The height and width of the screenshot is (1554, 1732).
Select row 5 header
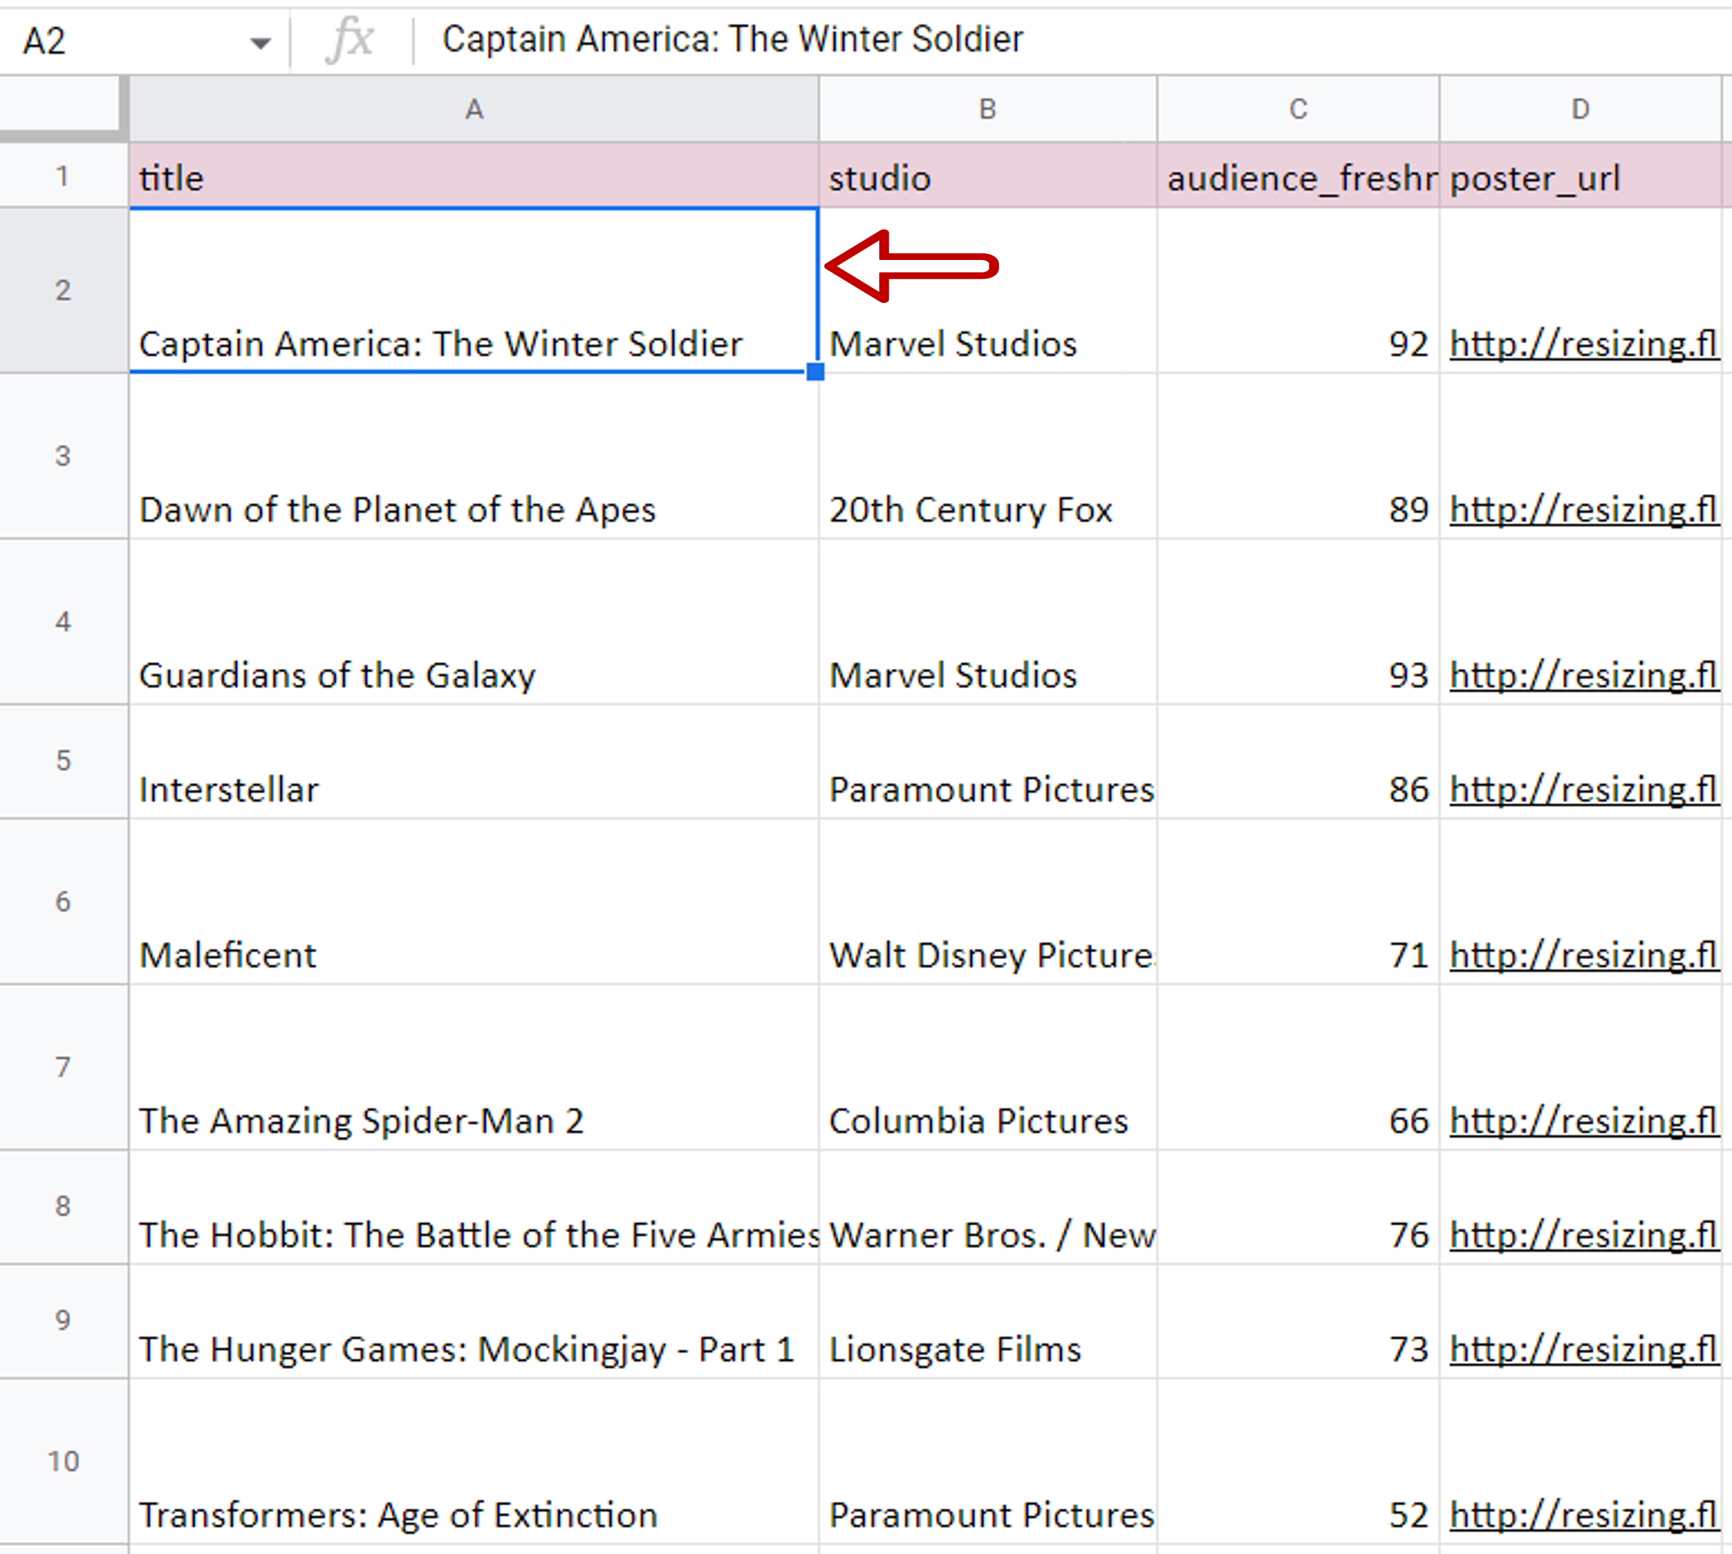pos(63,761)
